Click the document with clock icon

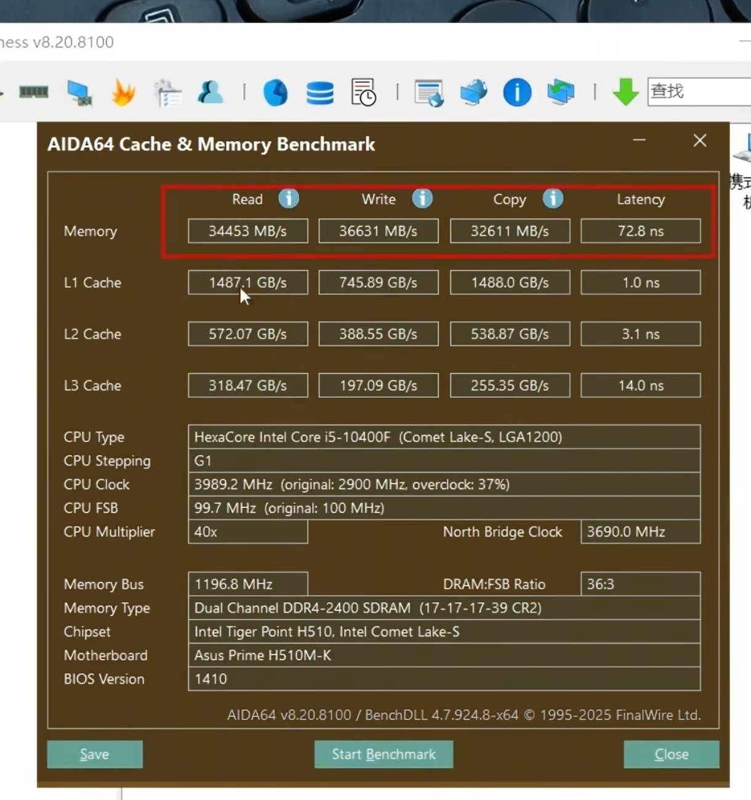(363, 92)
